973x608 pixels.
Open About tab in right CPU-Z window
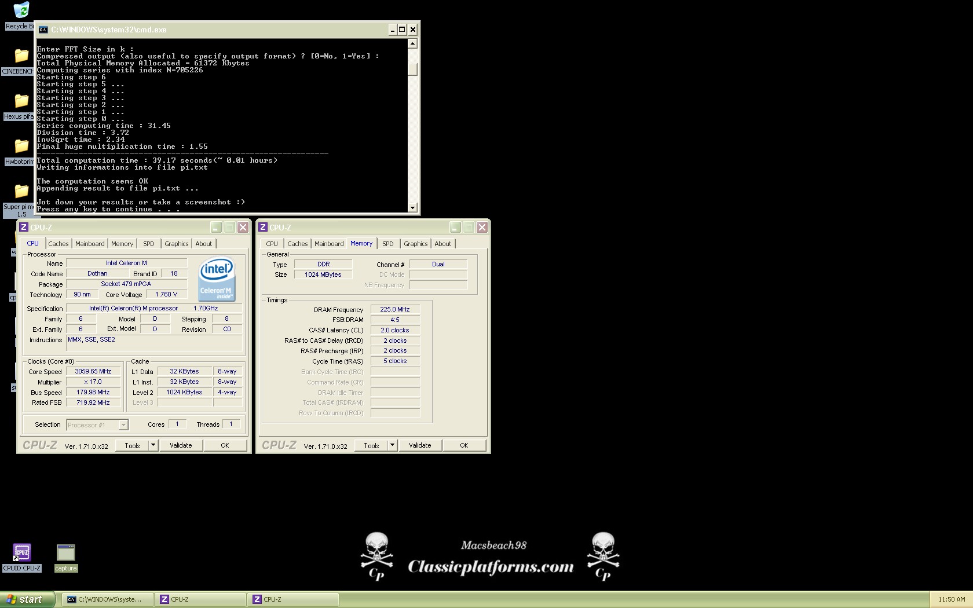click(x=443, y=244)
